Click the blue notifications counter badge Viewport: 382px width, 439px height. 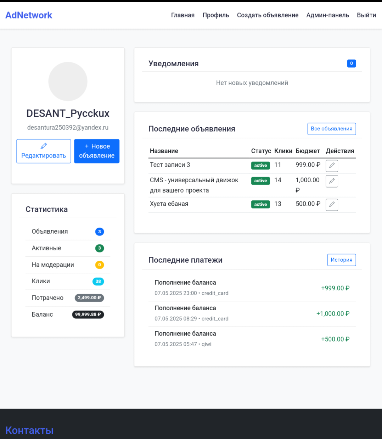[351, 63]
